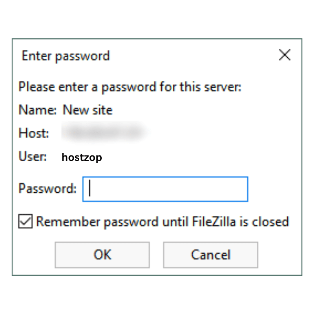Confirm the password entry with OK
Viewport: 314px width, 314px height.
[x=102, y=255]
